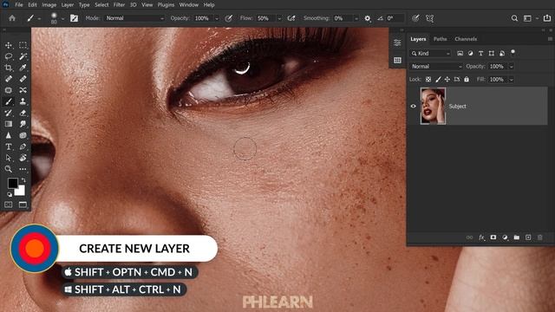Select the Eyedropper tool
The image size is (555, 312).
tap(23, 68)
